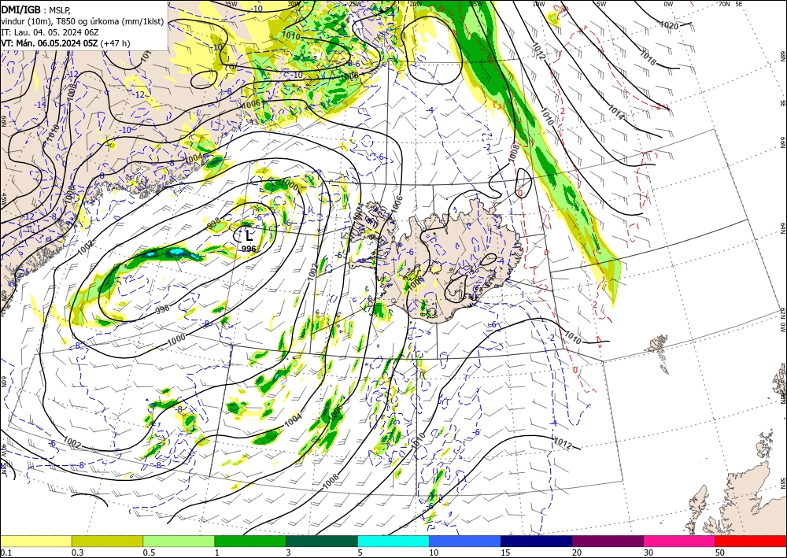
Task: Click the '30' legend scale value
Action: click(648, 552)
